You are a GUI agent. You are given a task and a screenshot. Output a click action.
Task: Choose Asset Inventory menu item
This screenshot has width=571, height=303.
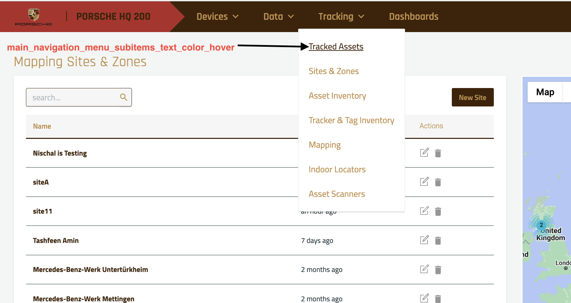(x=337, y=96)
